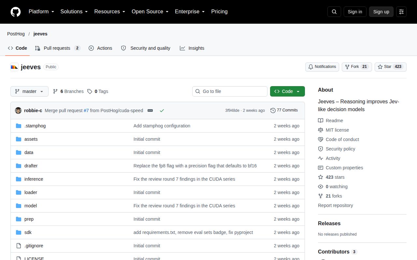Click the scales icon beside MIT license
This screenshot has height=260, width=417.
coord(321,130)
